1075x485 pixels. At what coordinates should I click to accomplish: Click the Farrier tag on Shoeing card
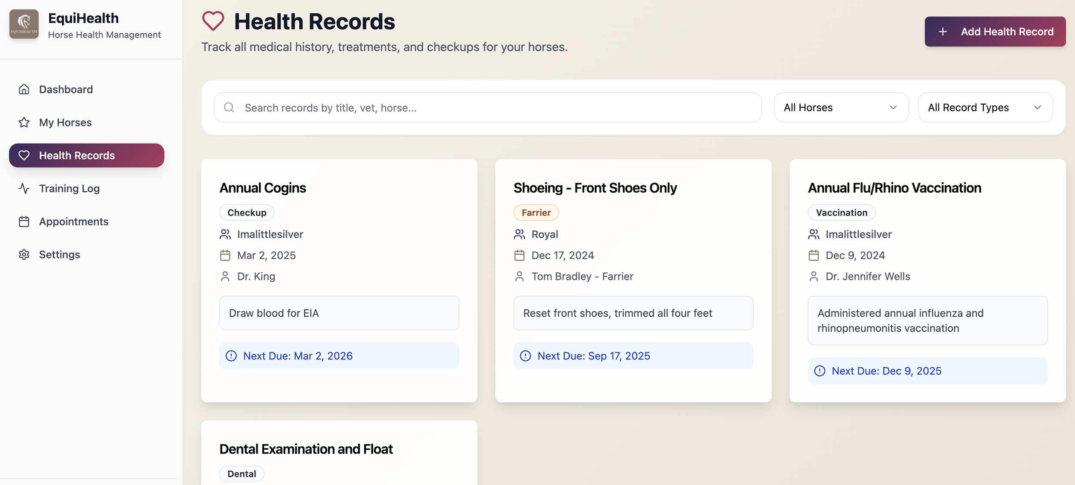(x=536, y=212)
